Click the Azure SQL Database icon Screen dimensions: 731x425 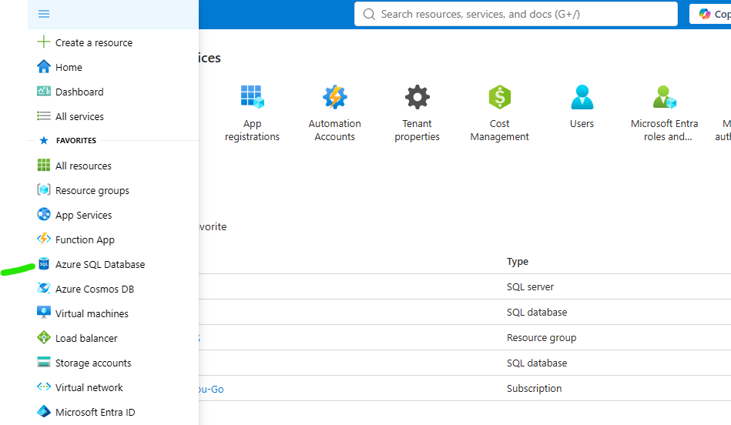pos(43,264)
